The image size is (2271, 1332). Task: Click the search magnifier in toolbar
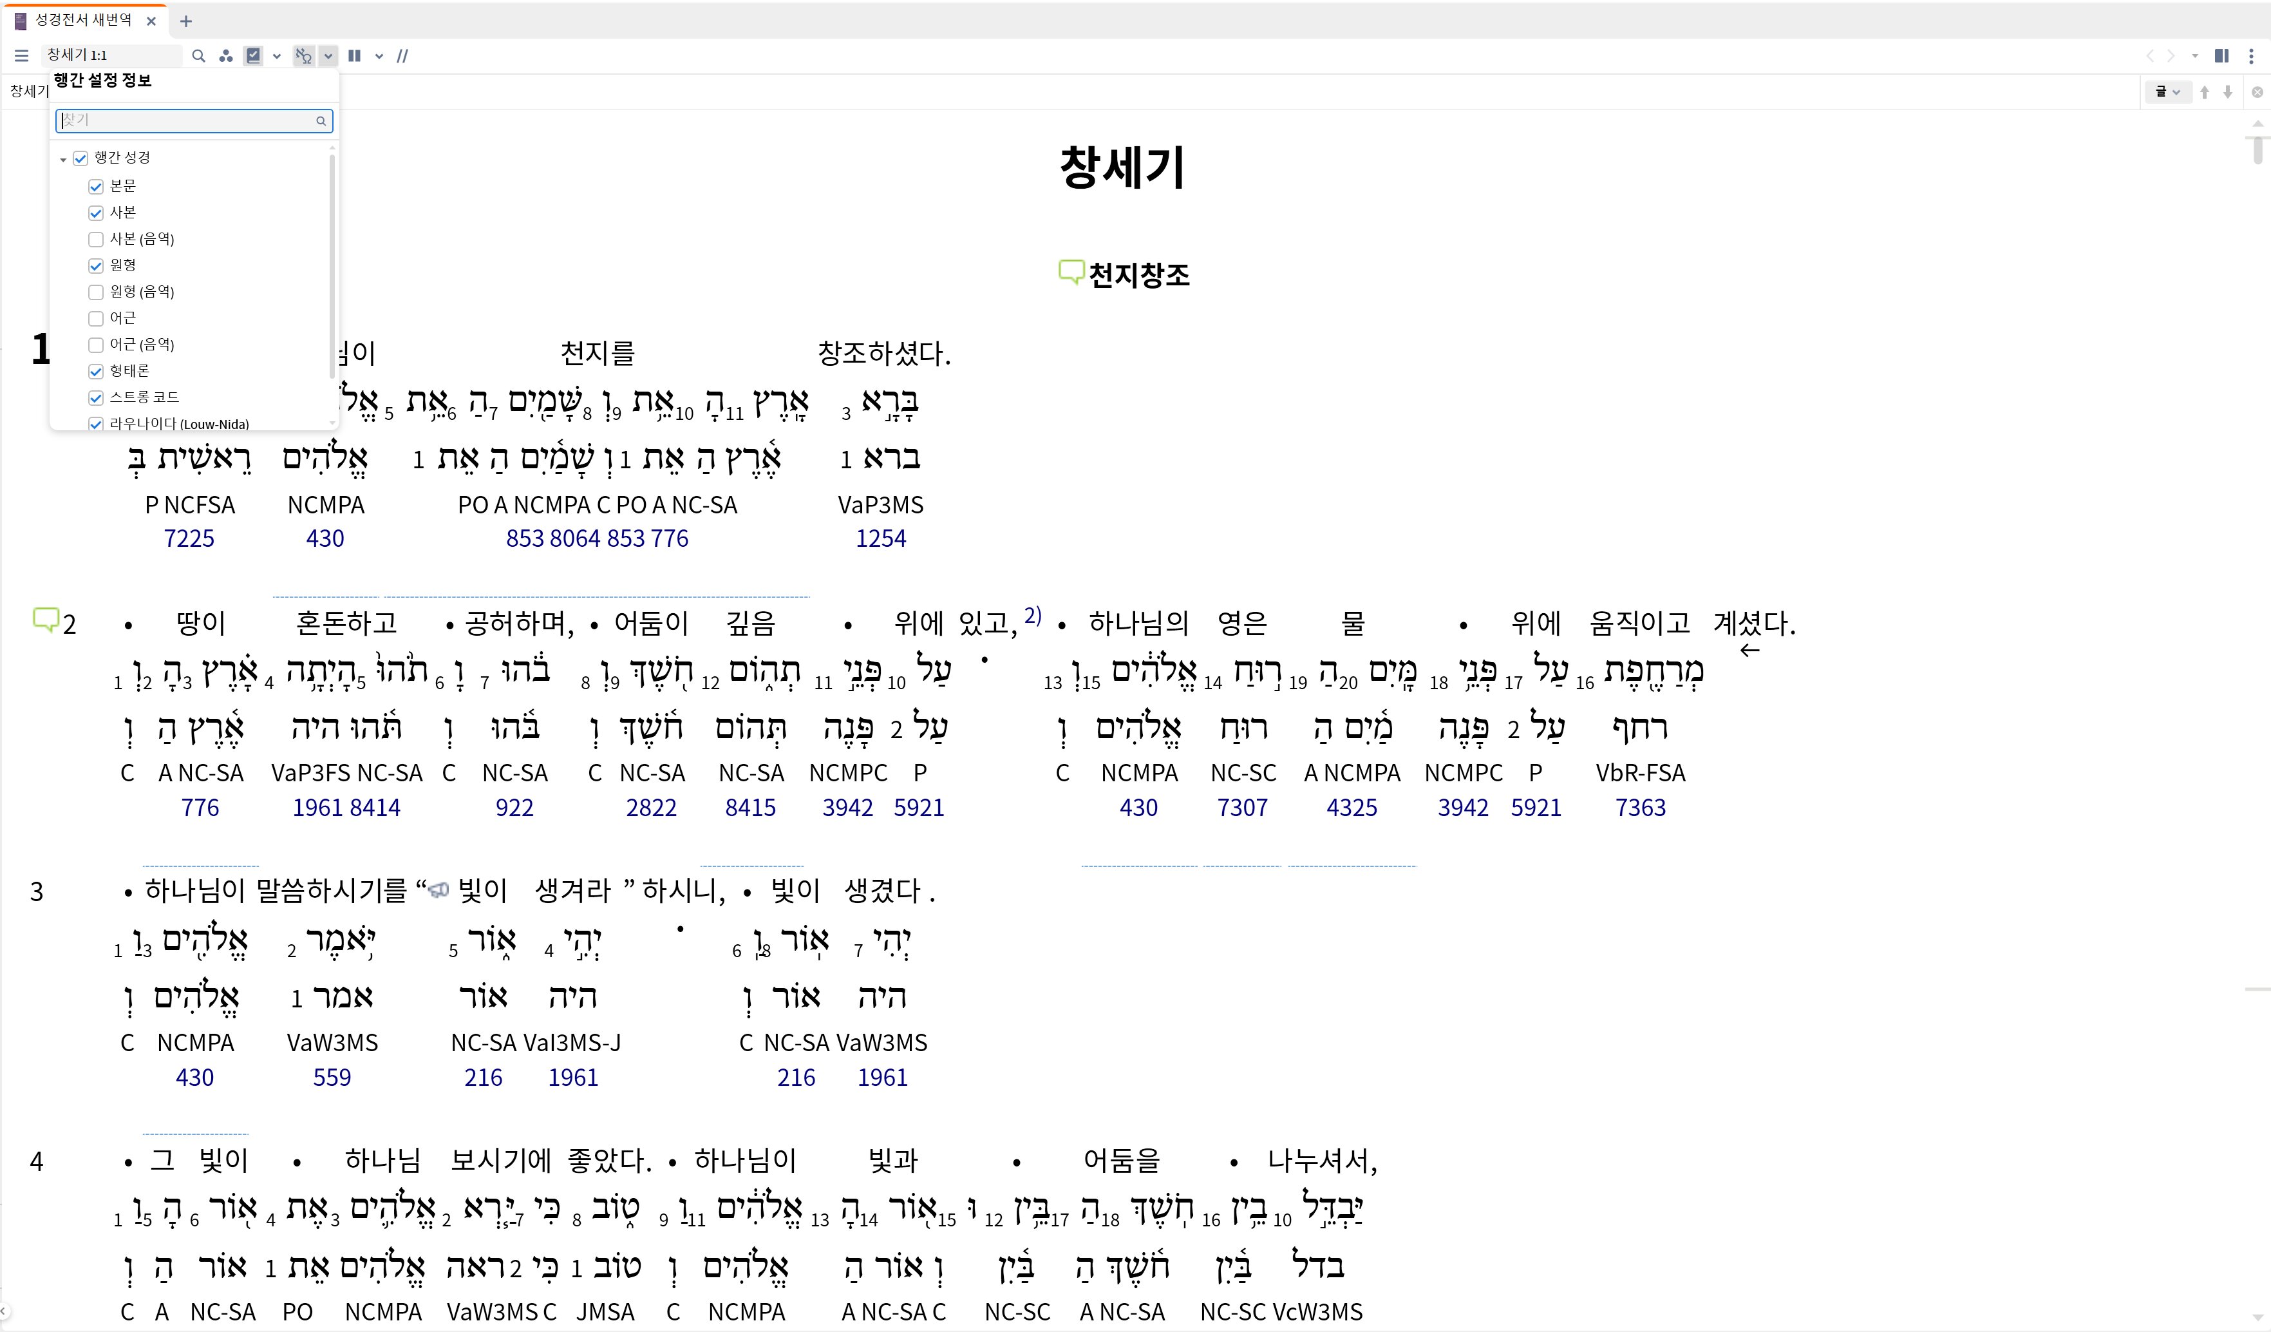point(198,56)
